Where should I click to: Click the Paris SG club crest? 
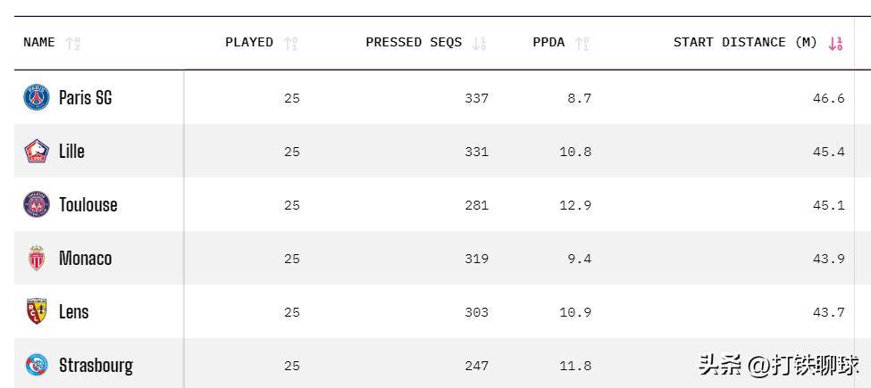[x=37, y=97]
